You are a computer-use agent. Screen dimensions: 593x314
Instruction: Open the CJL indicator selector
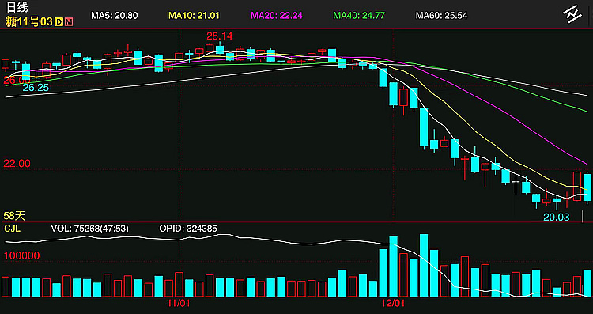tap(13, 228)
